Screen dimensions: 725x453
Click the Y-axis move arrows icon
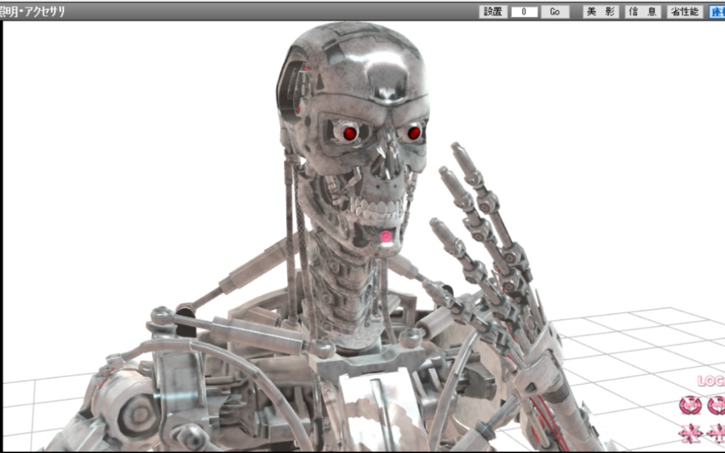coord(716,433)
